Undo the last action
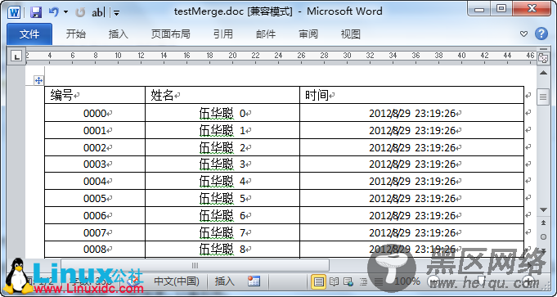The height and width of the screenshot is (297, 557). (53, 12)
